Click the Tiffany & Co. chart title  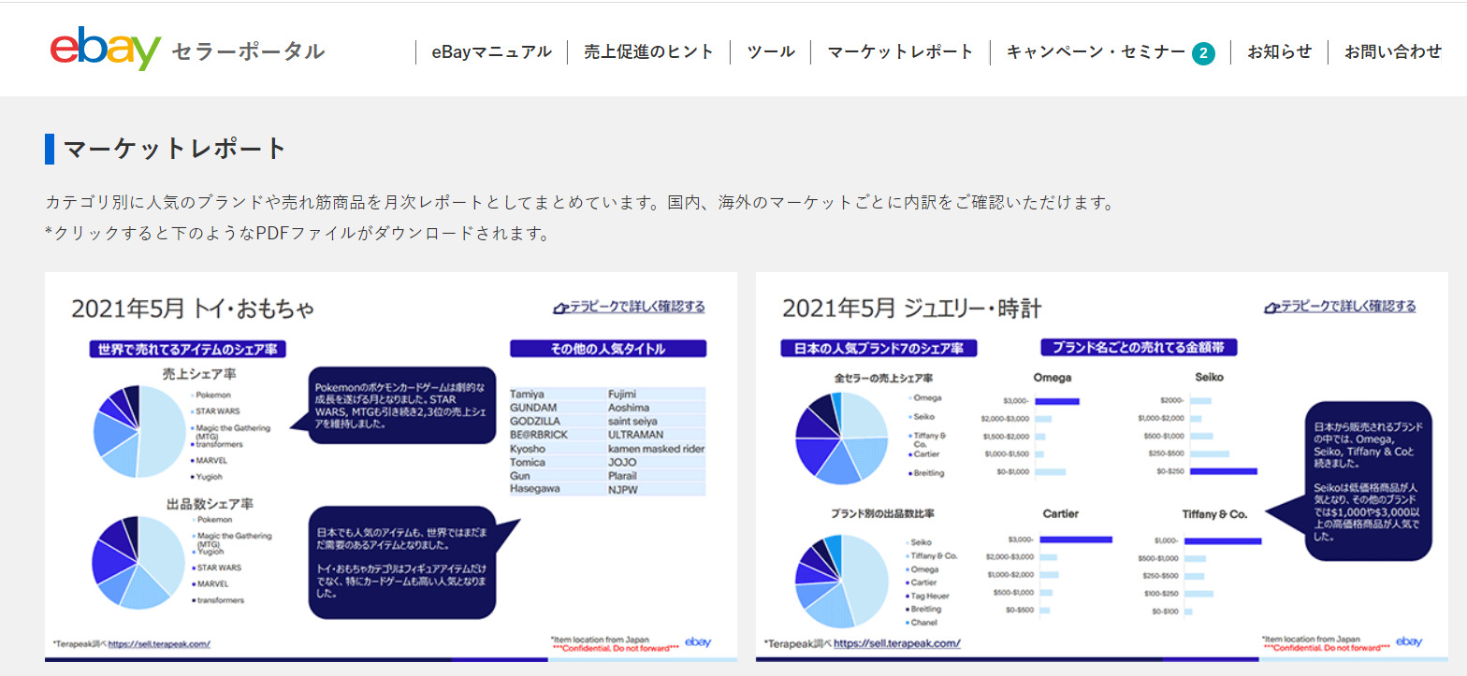pos(1214,514)
